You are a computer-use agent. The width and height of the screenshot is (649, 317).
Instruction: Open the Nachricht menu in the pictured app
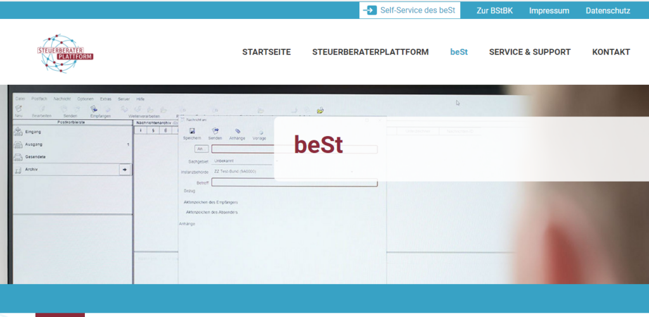tap(62, 99)
